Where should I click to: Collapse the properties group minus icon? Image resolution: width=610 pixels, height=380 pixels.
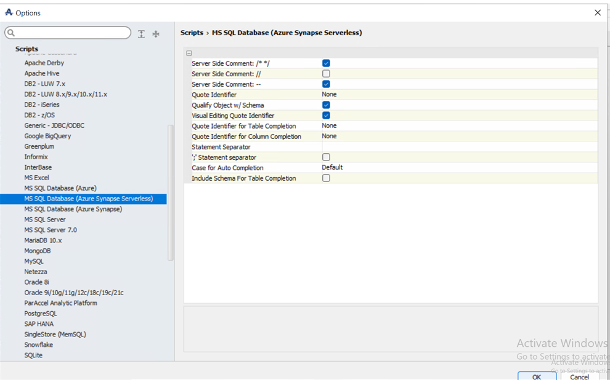click(189, 53)
